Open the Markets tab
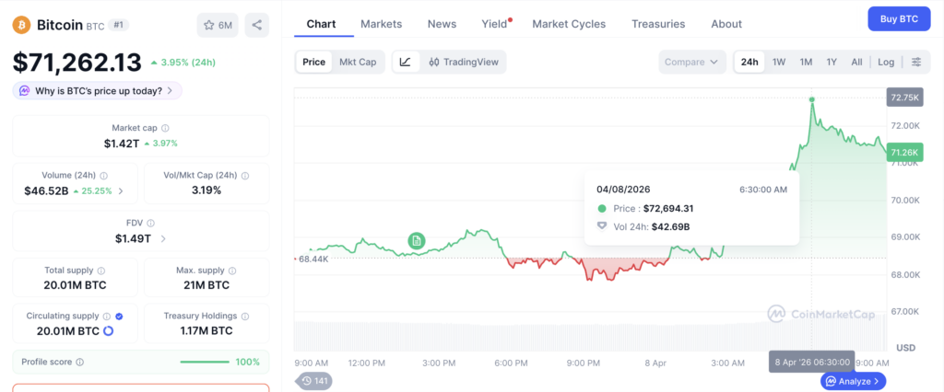 tap(381, 24)
